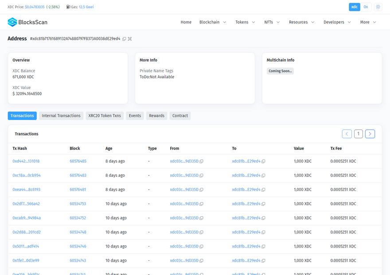Image resolution: width=390 pixels, height=275 pixels.
Task: Expand the Developers dropdown menu
Action: 337,22
